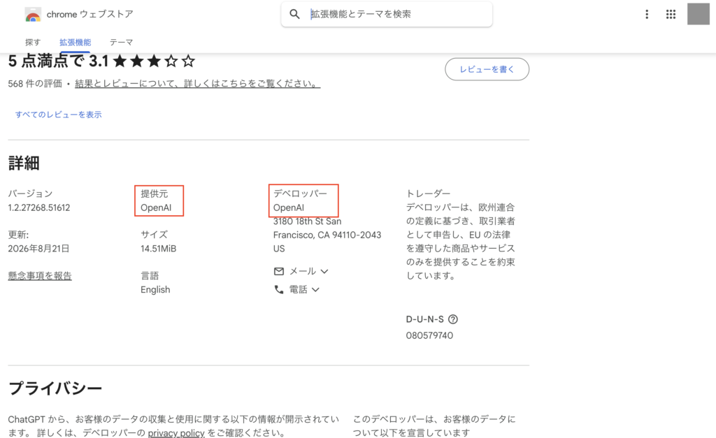716x438 pixels.
Task: Click the D-U-N-S help question icon
Action: click(x=453, y=319)
